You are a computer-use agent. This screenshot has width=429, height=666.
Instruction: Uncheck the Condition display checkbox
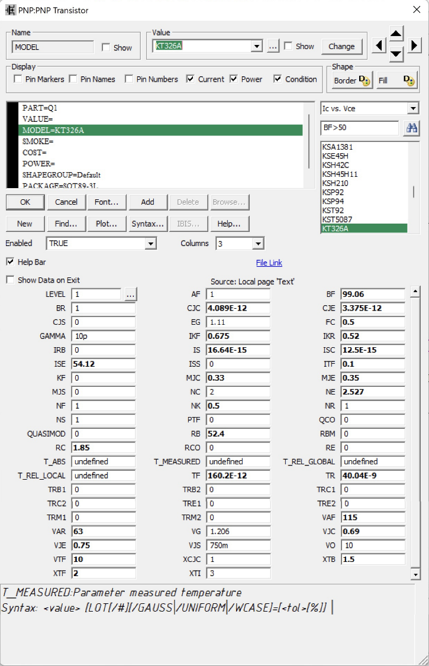tap(278, 79)
